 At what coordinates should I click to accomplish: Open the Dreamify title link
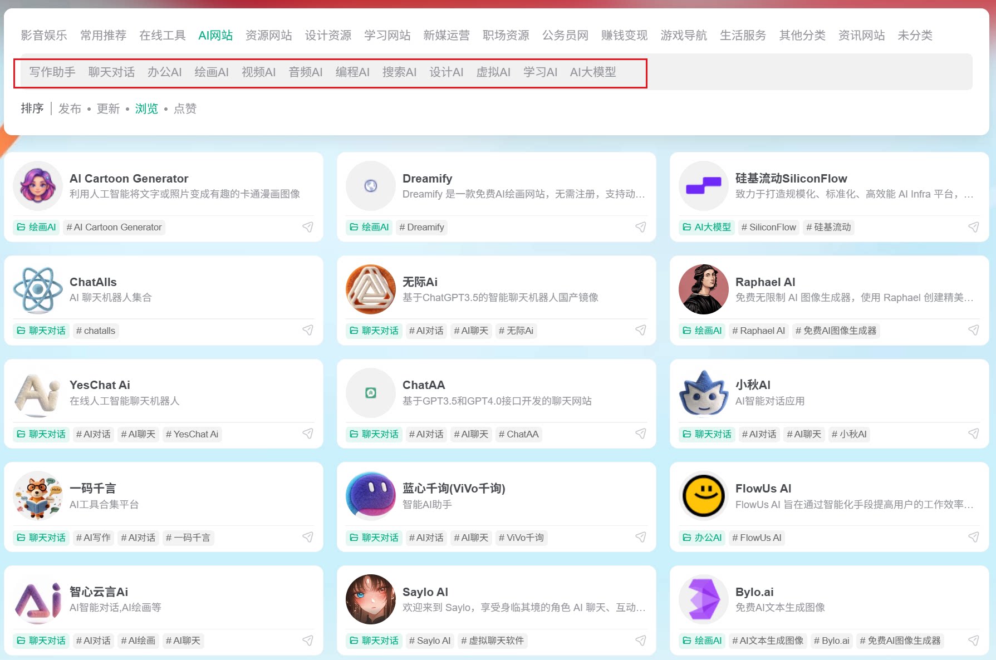(427, 179)
